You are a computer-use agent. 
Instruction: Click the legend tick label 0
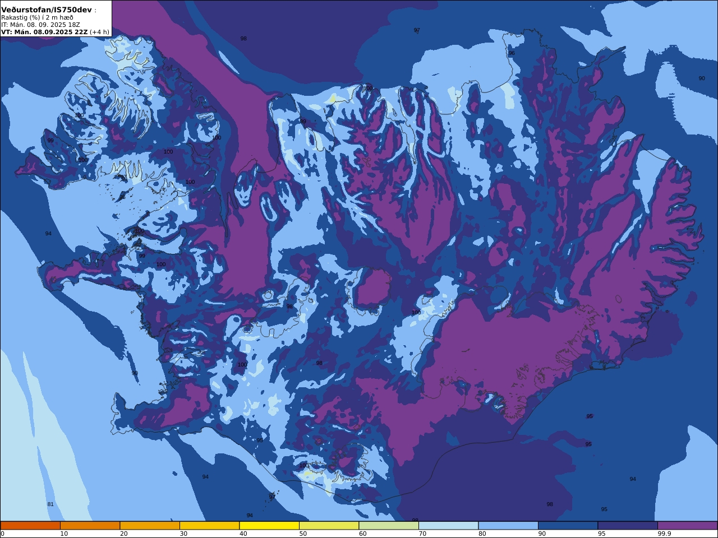coord(2,534)
